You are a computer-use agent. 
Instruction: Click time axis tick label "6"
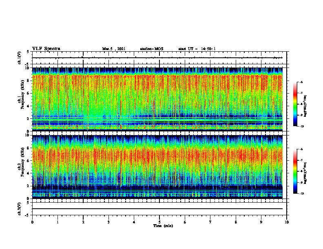185,222
